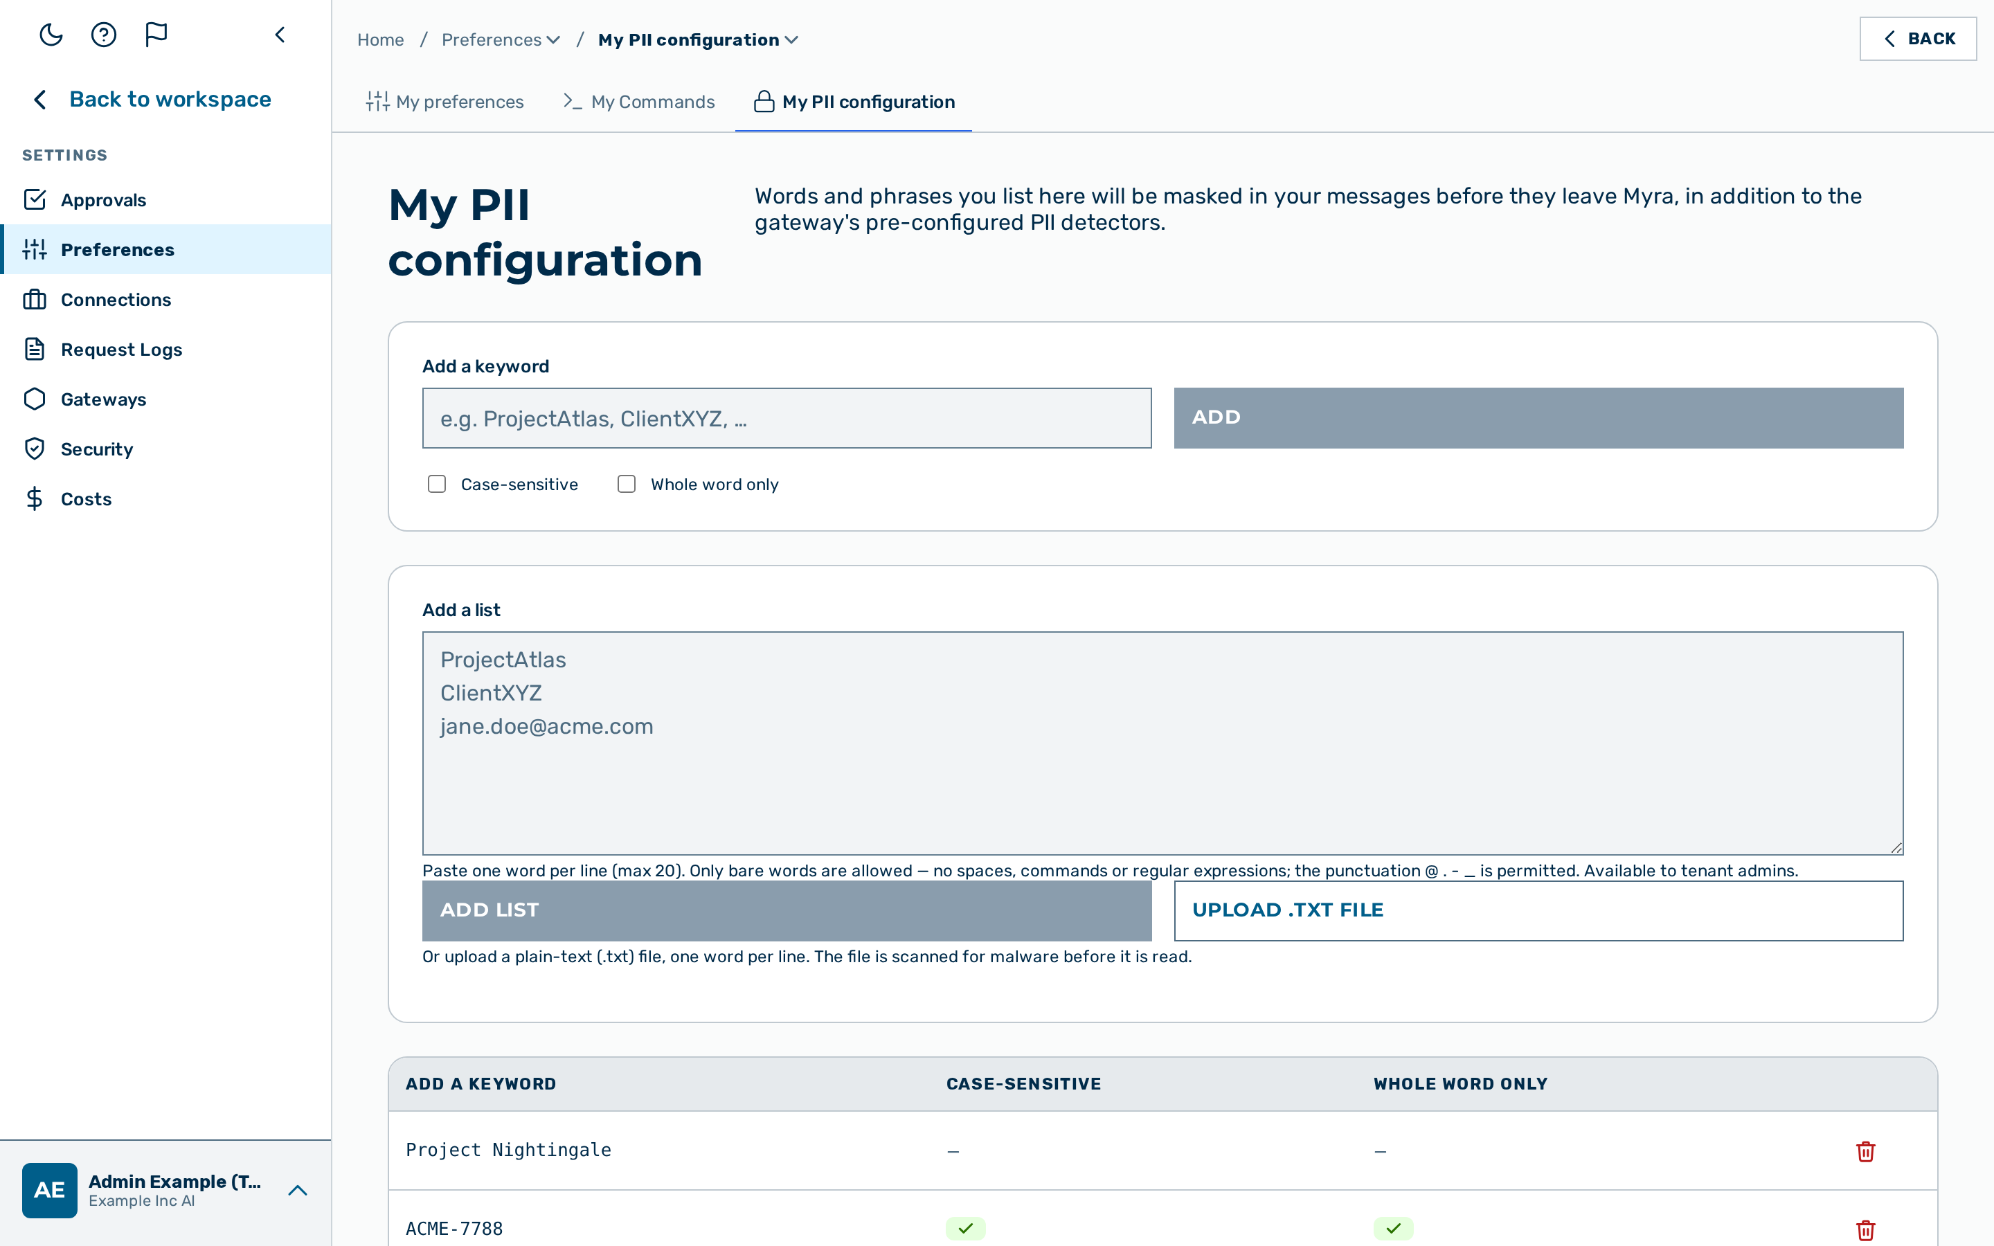The height and width of the screenshot is (1246, 1994).
Task: Click the flag feedback icon
Action: (156, 35)
